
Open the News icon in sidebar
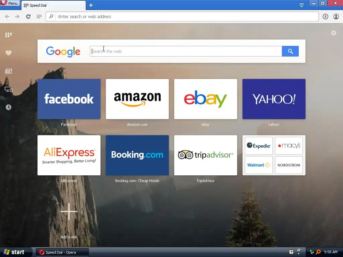(x=8, y=71)
